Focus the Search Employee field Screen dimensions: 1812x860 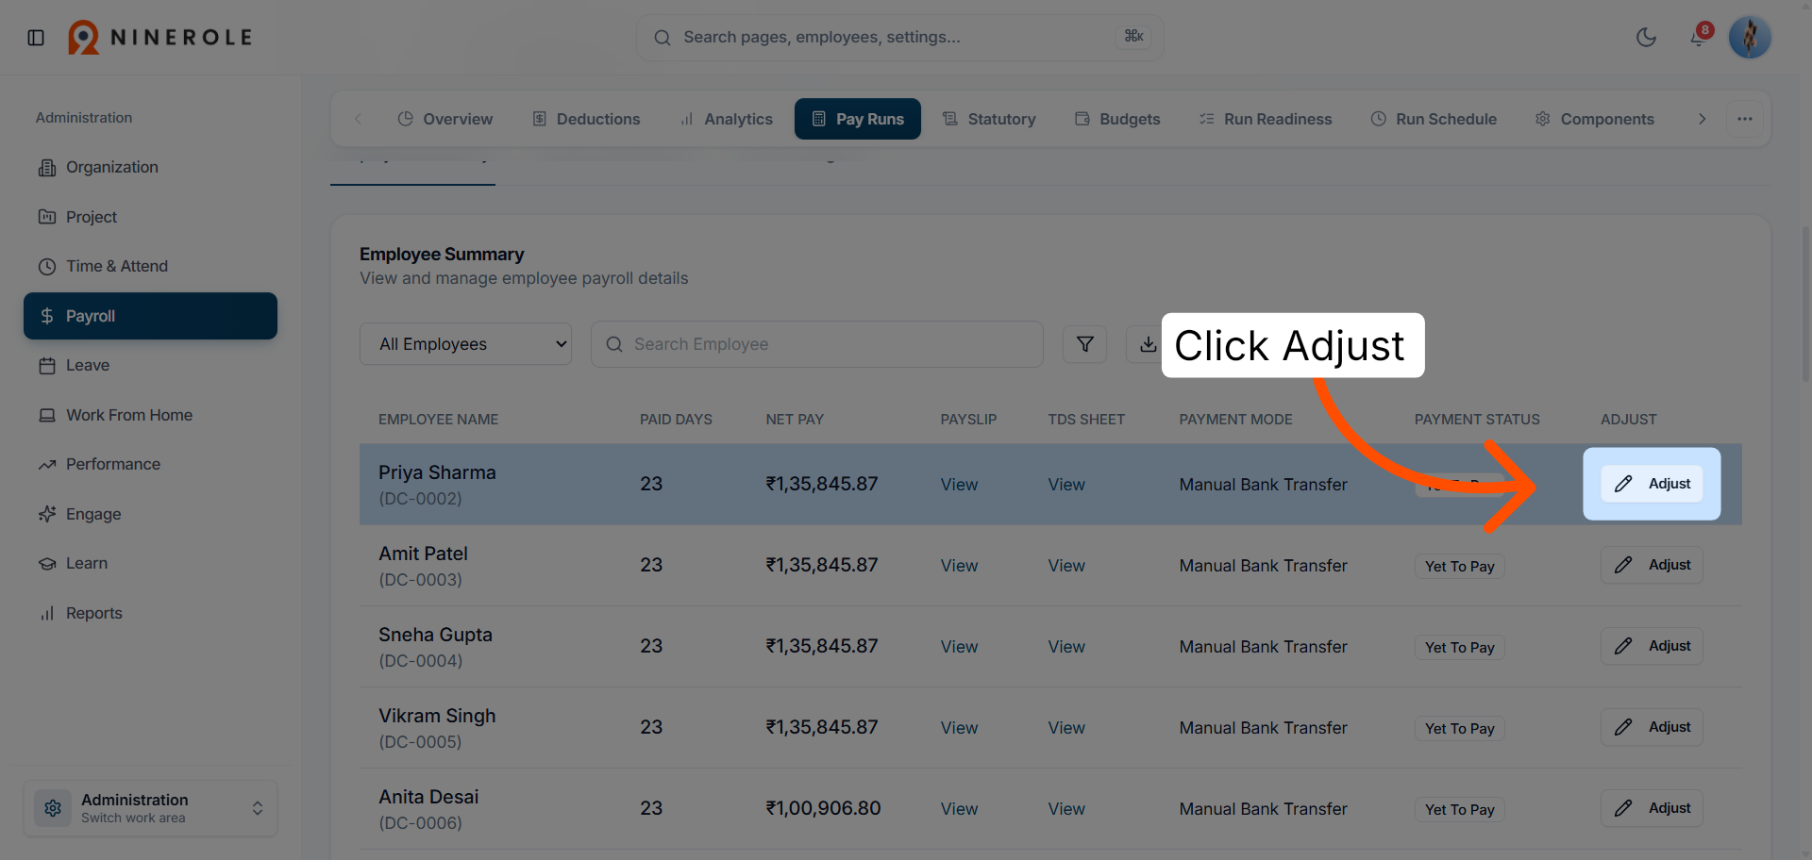coord(817,344)
